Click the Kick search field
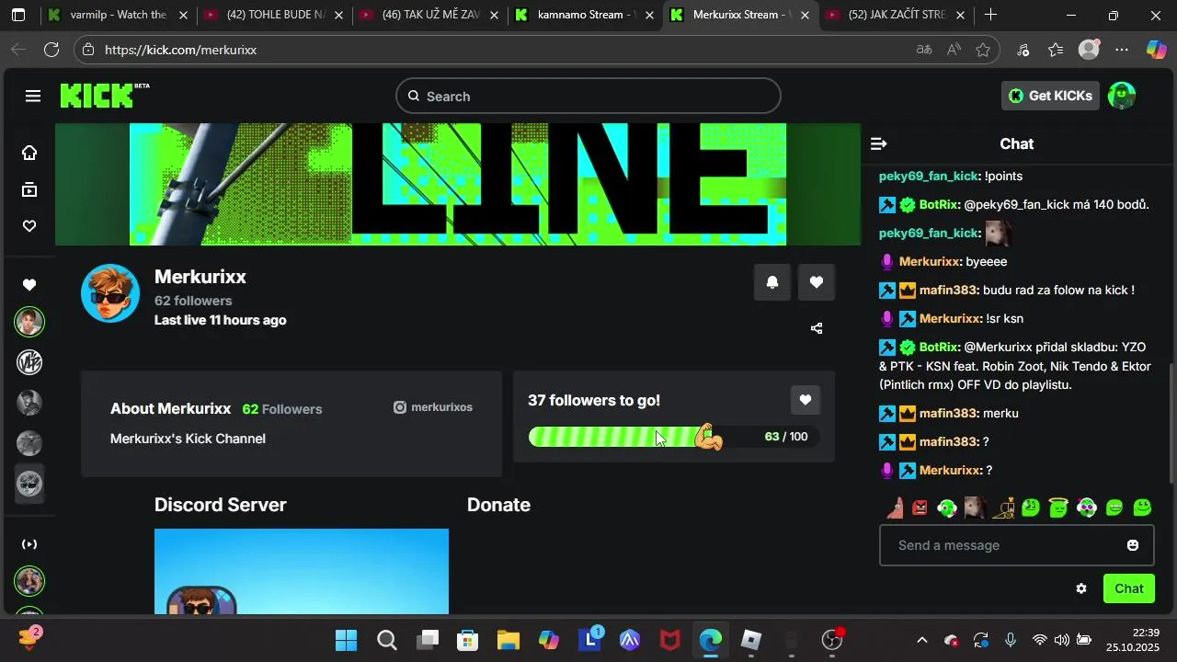Screen dimensions: 1177x662 pyautogui.click(x=588, y=96)
